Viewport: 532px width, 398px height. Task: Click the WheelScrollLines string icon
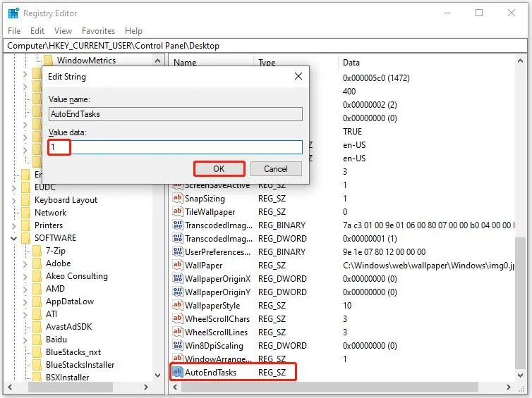(x=177, y=332)
